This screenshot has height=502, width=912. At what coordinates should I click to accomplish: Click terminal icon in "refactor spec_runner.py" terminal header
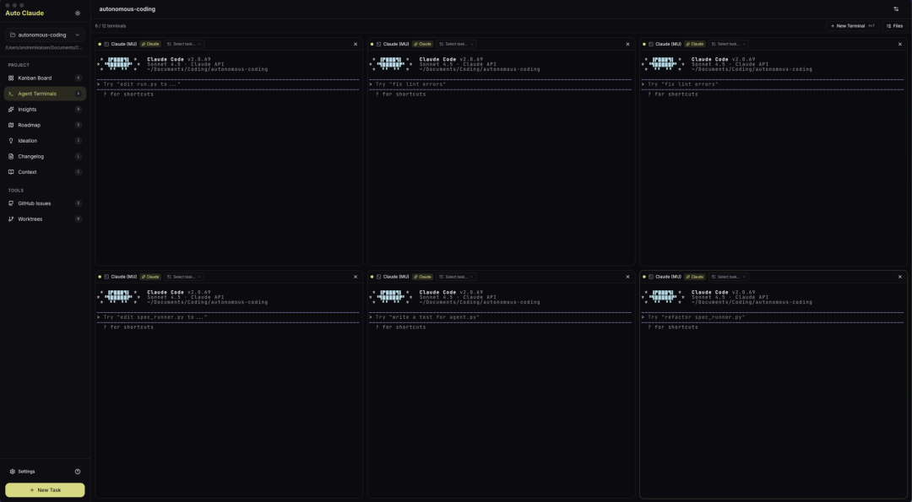[x=651, y=277]
